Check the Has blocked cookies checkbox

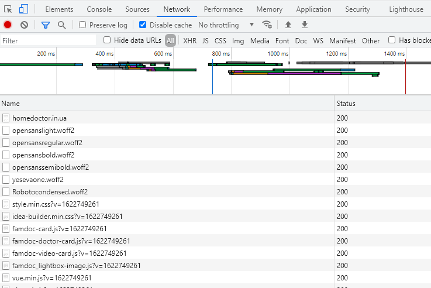click(392, 40)
